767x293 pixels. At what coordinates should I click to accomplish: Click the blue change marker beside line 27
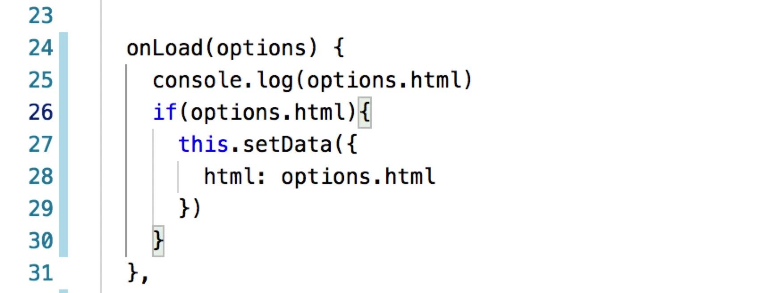63,144
